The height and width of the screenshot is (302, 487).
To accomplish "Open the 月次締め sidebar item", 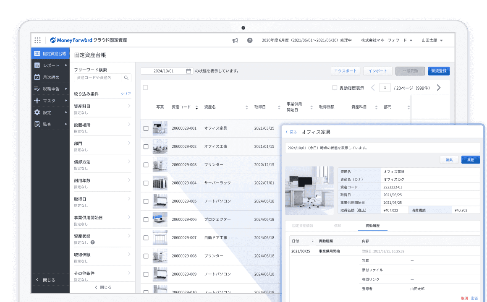I will pos(50,77).
